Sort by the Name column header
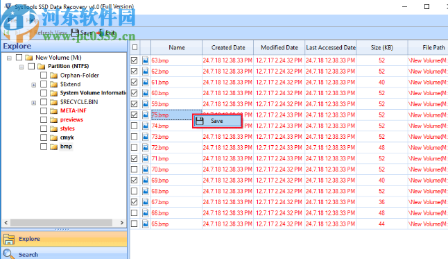The image size is (448, 259). 177,47
